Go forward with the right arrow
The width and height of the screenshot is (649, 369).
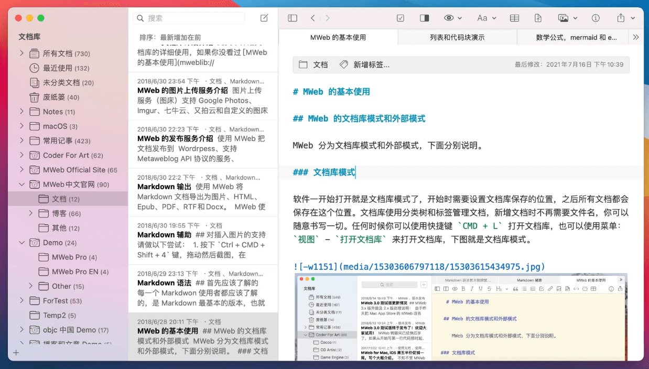328,18
